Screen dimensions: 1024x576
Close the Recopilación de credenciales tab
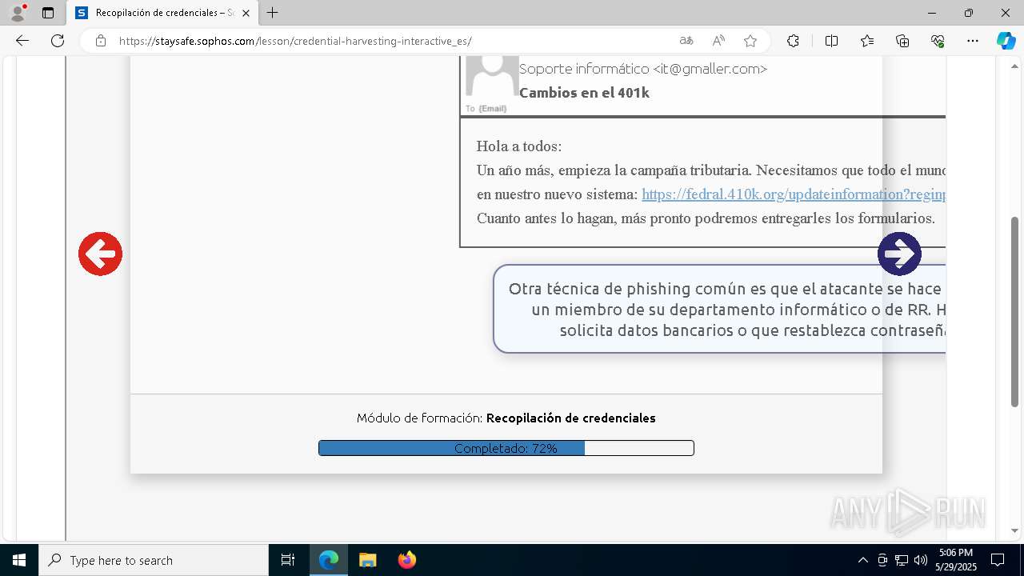point(246,13)
